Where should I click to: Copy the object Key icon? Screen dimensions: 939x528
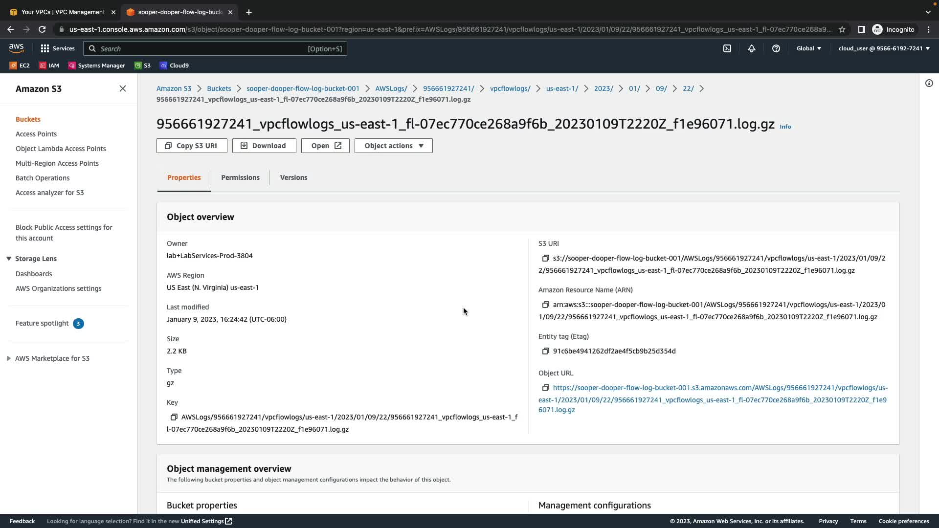(x=174, y=417)
